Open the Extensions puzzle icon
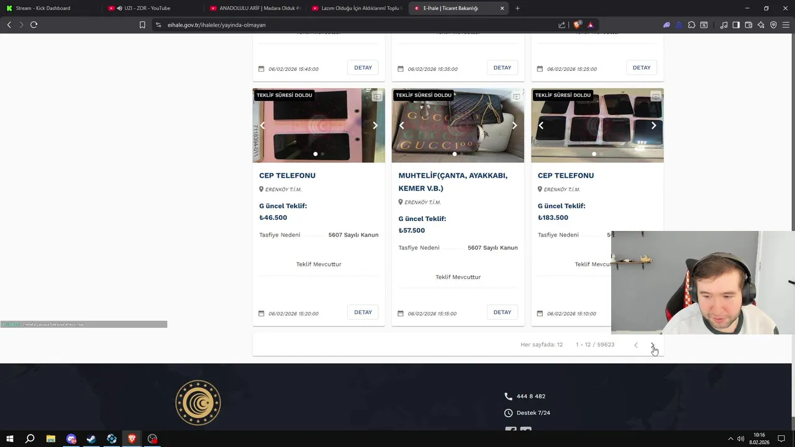This screenshot has width=795, height=447. [691, 25]
